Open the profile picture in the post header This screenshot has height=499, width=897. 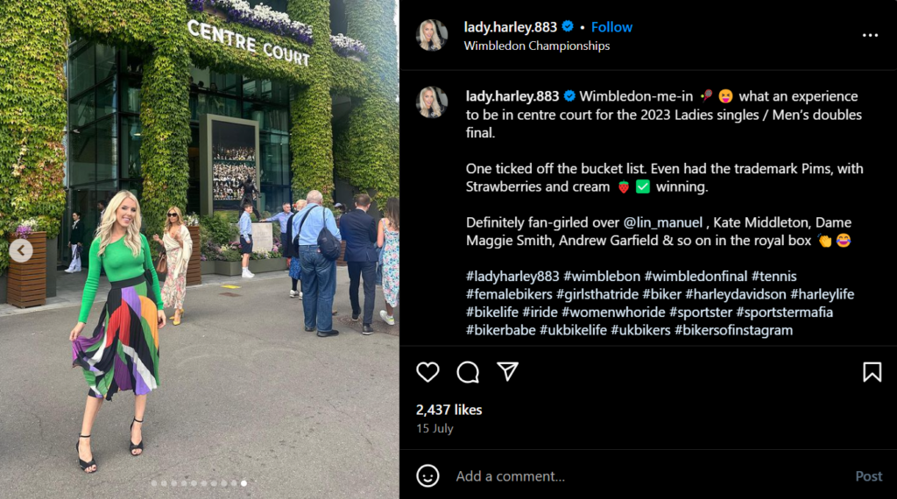click(x=432, y=35)
